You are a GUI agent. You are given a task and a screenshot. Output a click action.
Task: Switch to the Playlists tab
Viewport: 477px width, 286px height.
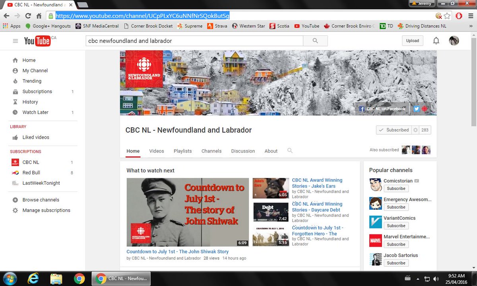[x=182, y=151]
